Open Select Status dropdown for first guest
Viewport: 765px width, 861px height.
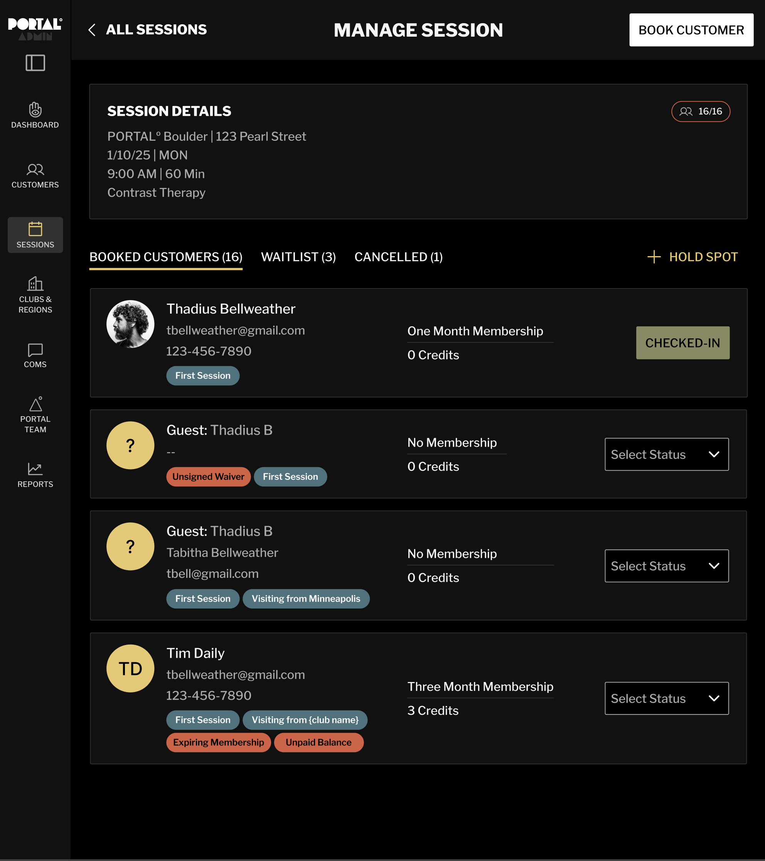(x=666, y=454)
